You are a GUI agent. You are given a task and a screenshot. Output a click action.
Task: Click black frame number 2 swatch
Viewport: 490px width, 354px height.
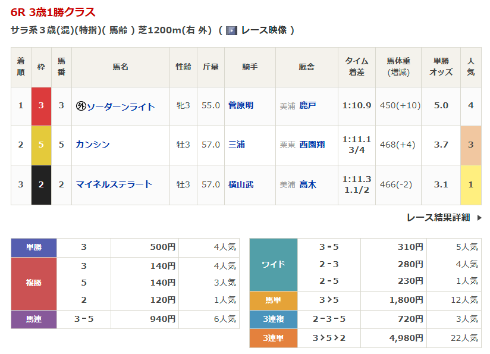click(41, 184)
